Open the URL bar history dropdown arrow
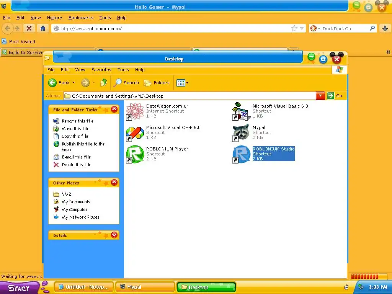 [302, 28]
